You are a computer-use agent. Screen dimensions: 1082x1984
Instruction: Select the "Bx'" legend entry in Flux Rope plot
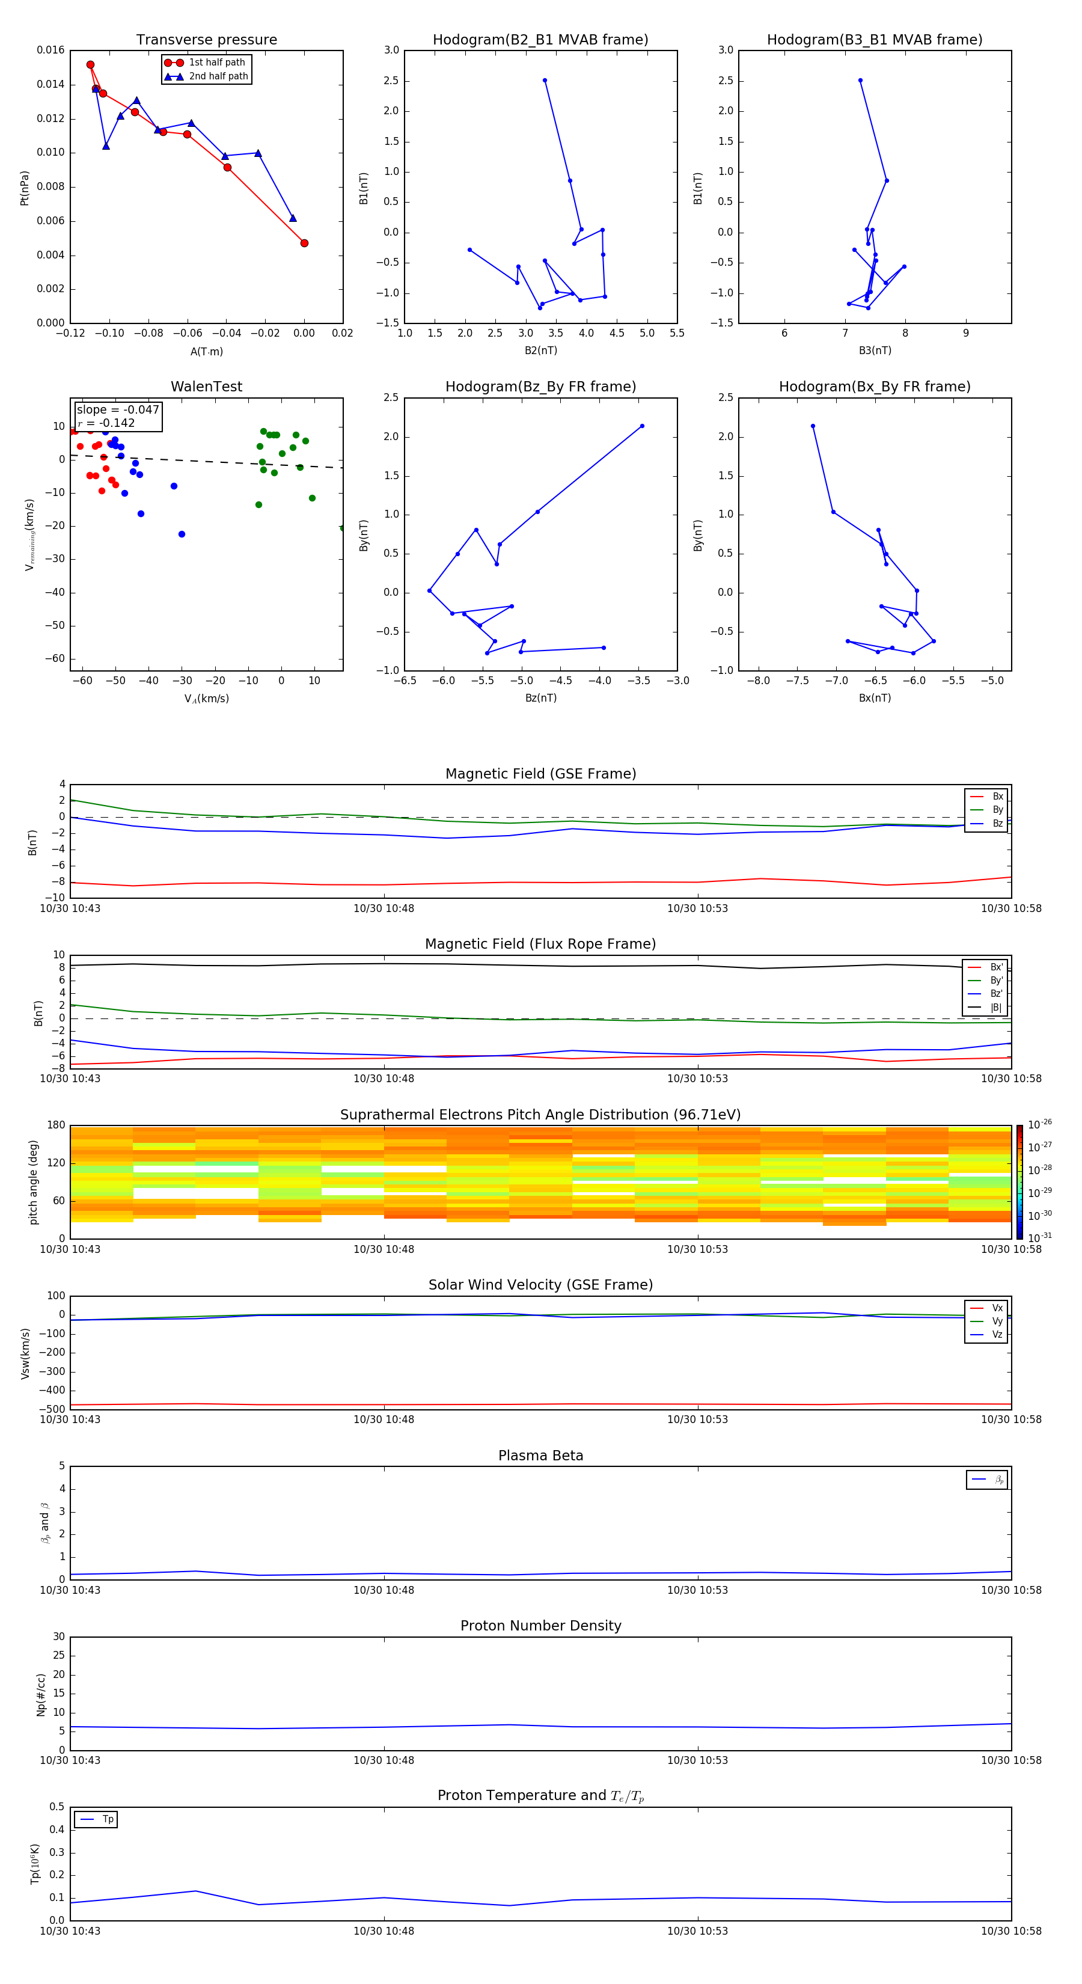click(x=985, y=967)
